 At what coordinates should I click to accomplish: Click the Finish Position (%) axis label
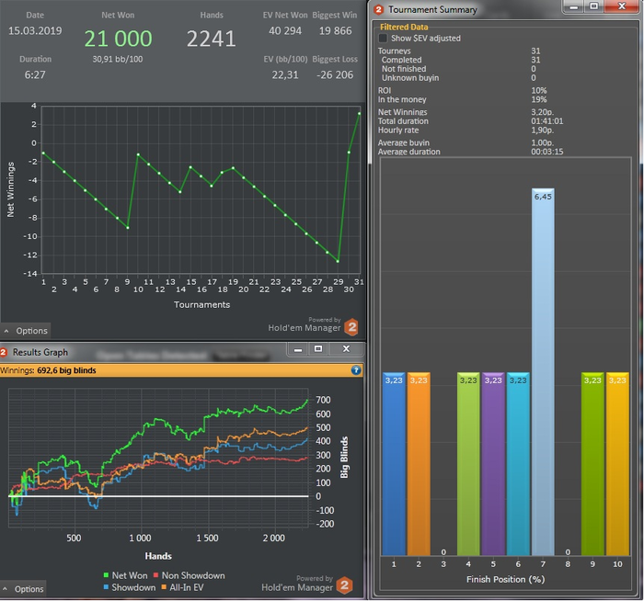(506, 579)
